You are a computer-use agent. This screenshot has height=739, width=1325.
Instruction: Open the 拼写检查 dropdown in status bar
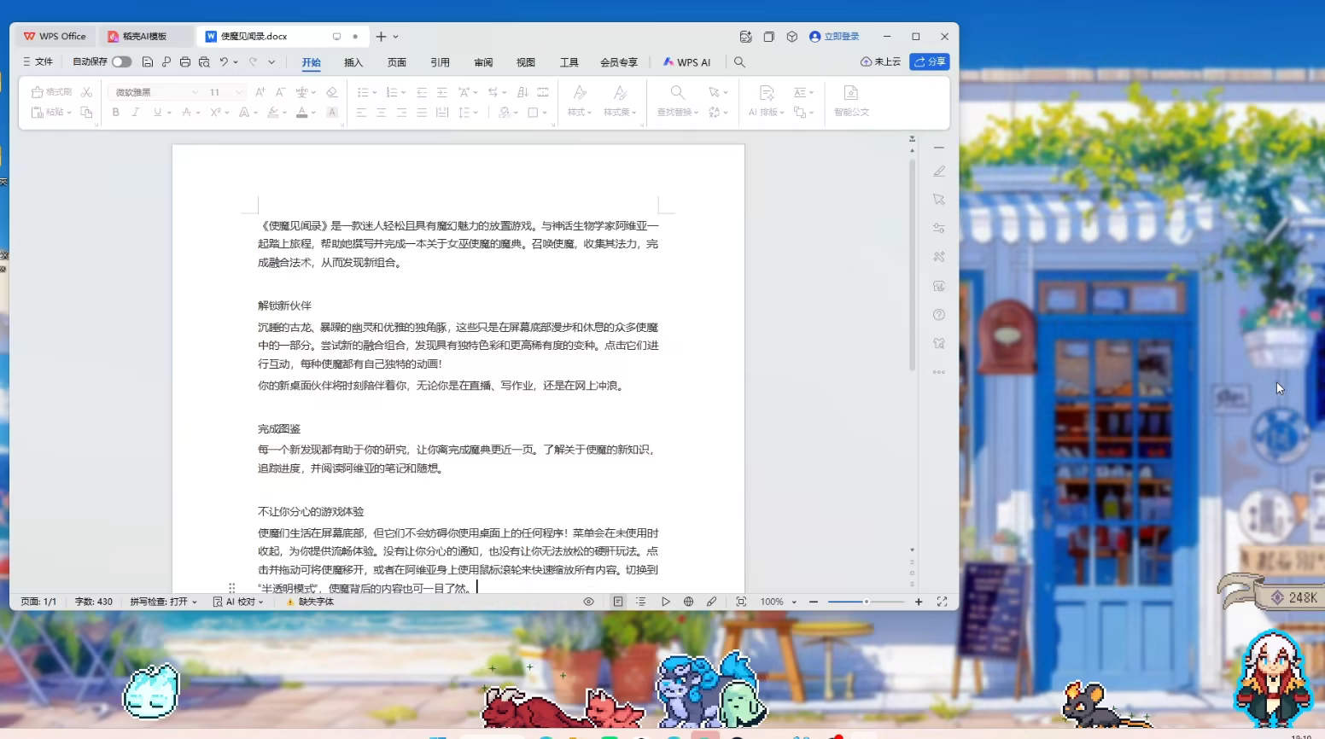(x=163, y=602)
